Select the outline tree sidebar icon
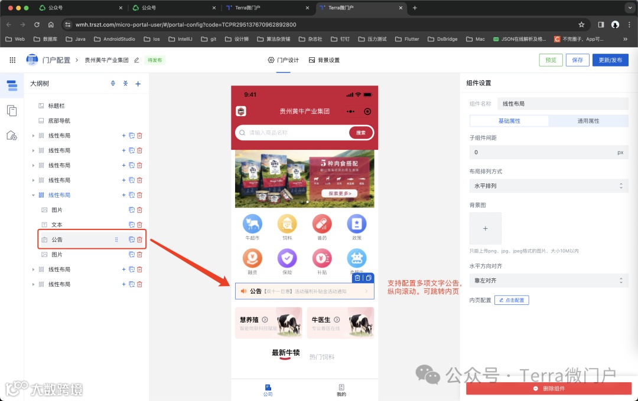 [x=12, y=86]
